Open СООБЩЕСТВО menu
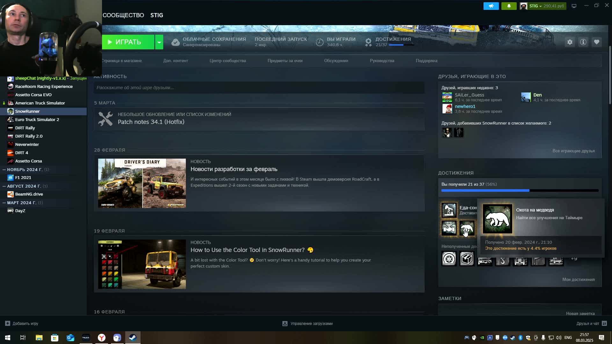 [x=123, y=15]
